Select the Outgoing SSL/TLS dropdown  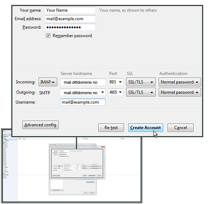(x=141, y=93)
